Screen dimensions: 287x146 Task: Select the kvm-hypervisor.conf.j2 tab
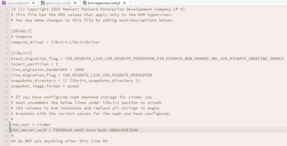[x=104, y=3]
